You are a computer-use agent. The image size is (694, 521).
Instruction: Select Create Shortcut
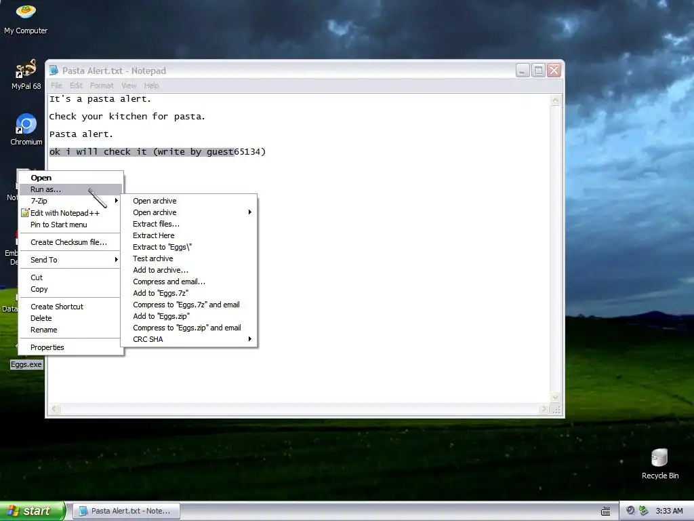tap(70, 307)
